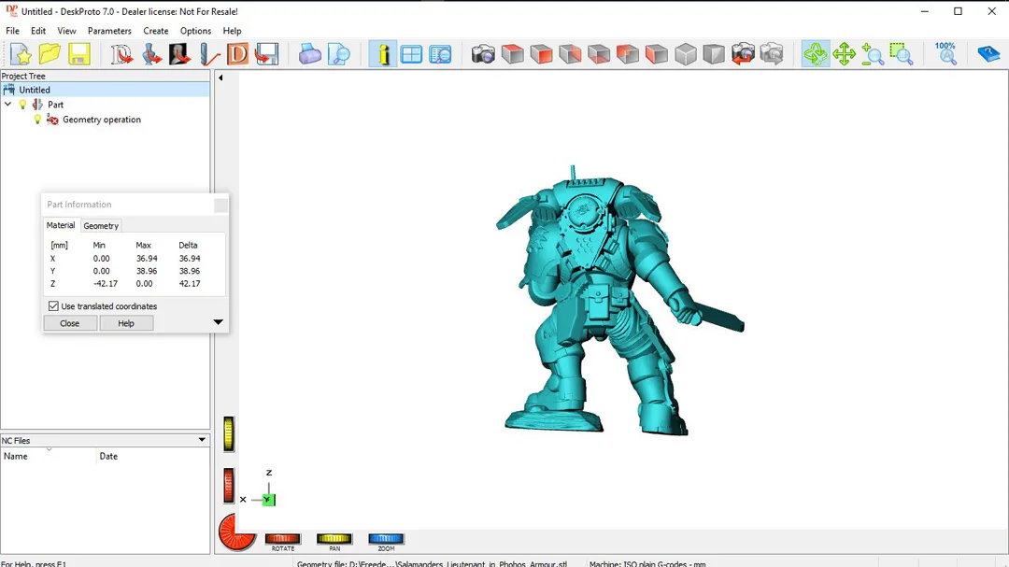Image resolution: width=1009 pixels, height=567 pixels.
Task: Click the red circular rotation dial
Action: tap(236, 532)
